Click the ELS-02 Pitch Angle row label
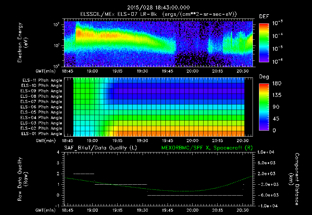The width and height of the screenshot is (312, 215). (41, 128)
